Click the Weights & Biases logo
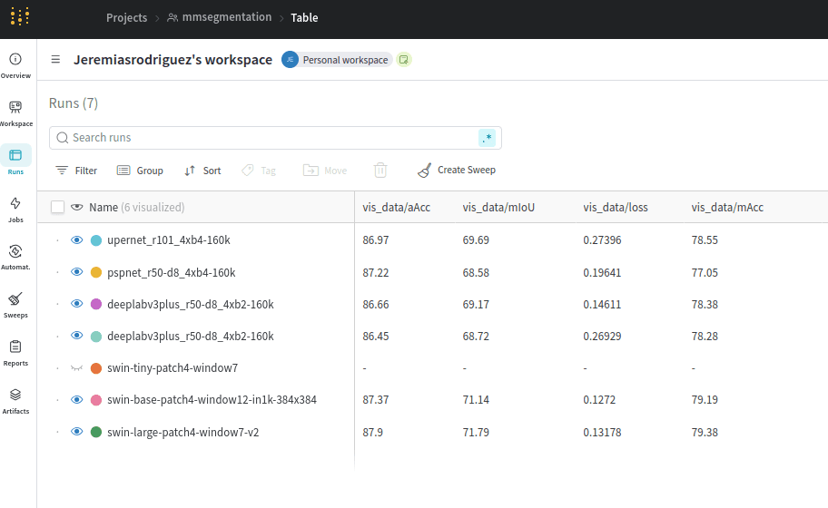The height and width of the screenshot is (508, 828). pos(20,16)
